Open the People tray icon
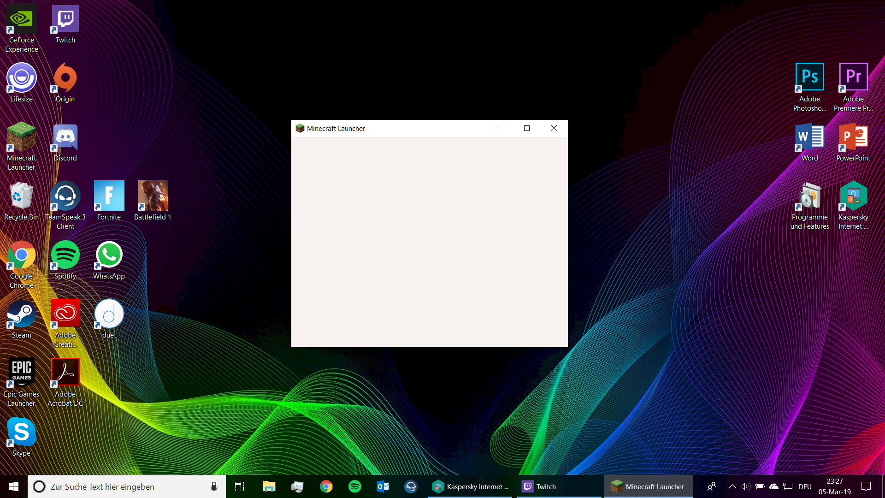The image size is (885, 498). pyautogui.click(x=712, y=486)
